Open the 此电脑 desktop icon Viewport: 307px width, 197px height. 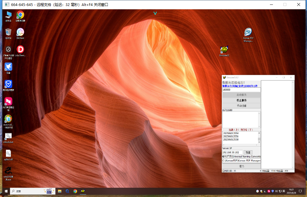coord(8,16)
